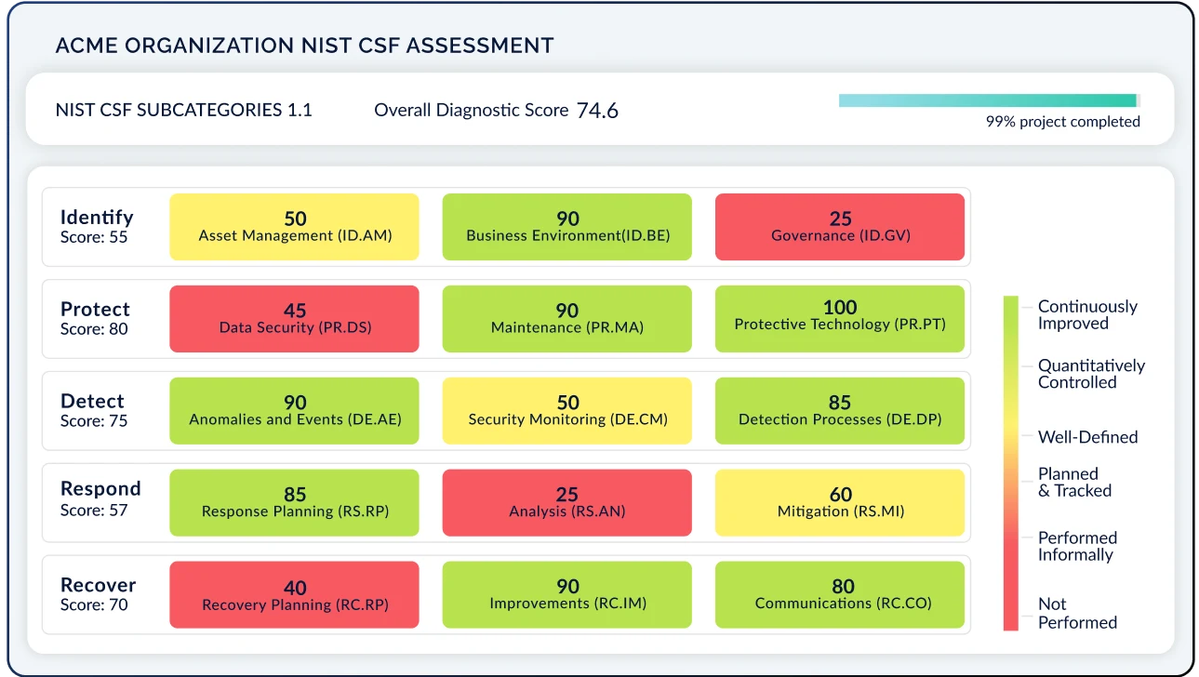Click the Not Performed legend label
The height and width of the screenshot is (677, 1199).
1077,613
